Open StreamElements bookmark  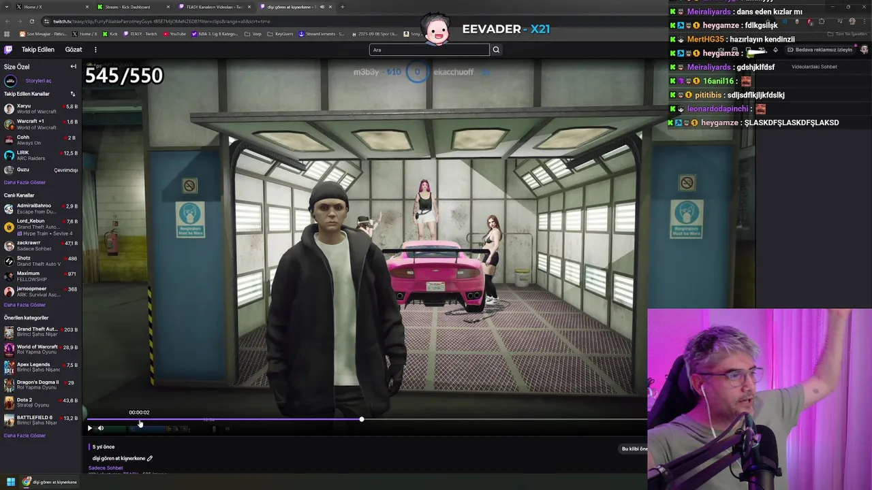click(x=321, y=33)
